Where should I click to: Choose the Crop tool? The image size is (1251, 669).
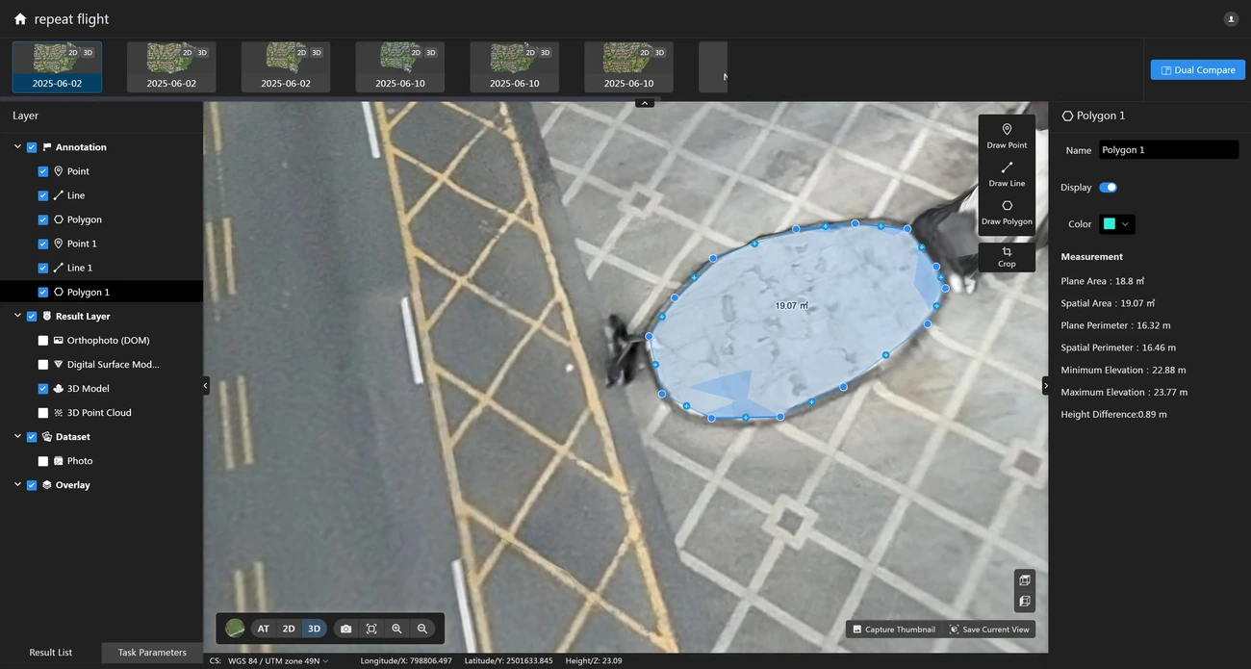click(1007, 257)
